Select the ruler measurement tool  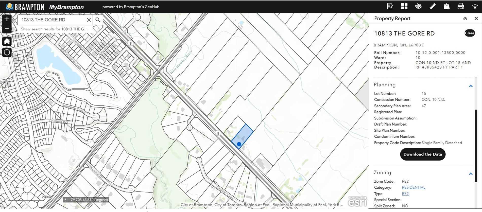coord(433,6)
